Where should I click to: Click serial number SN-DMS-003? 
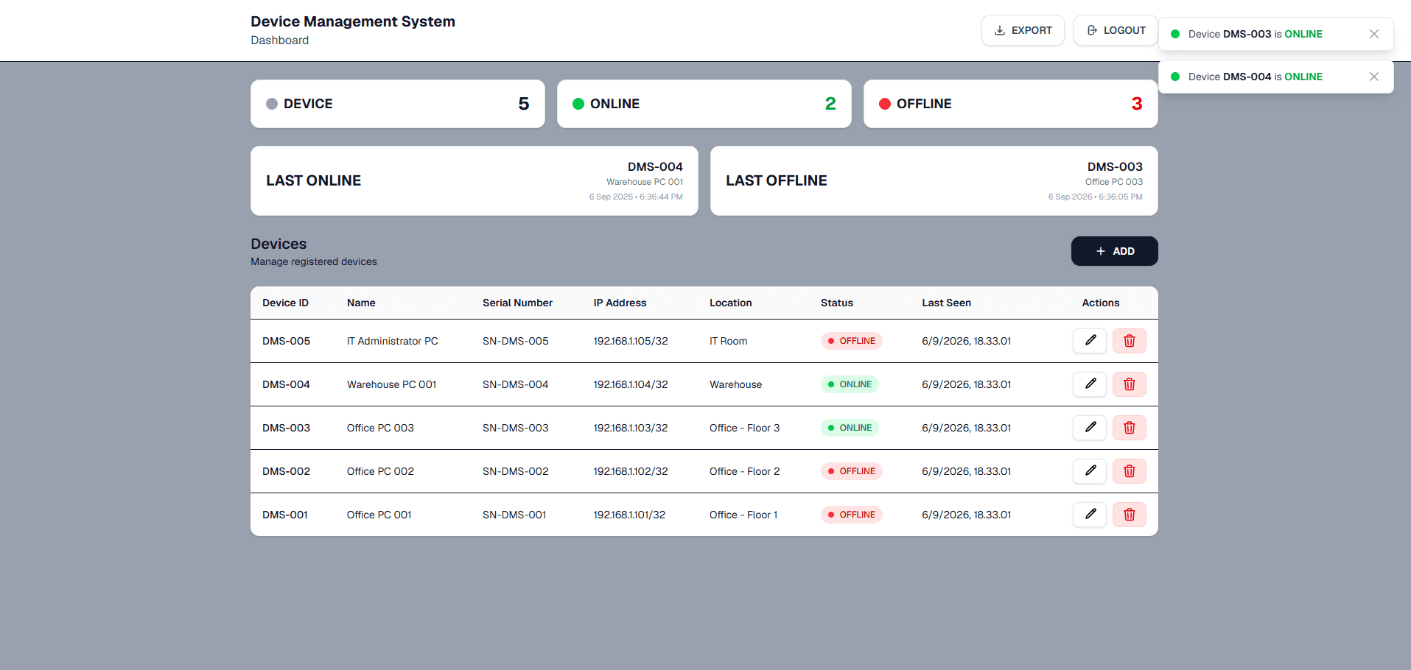click(515, 428)
